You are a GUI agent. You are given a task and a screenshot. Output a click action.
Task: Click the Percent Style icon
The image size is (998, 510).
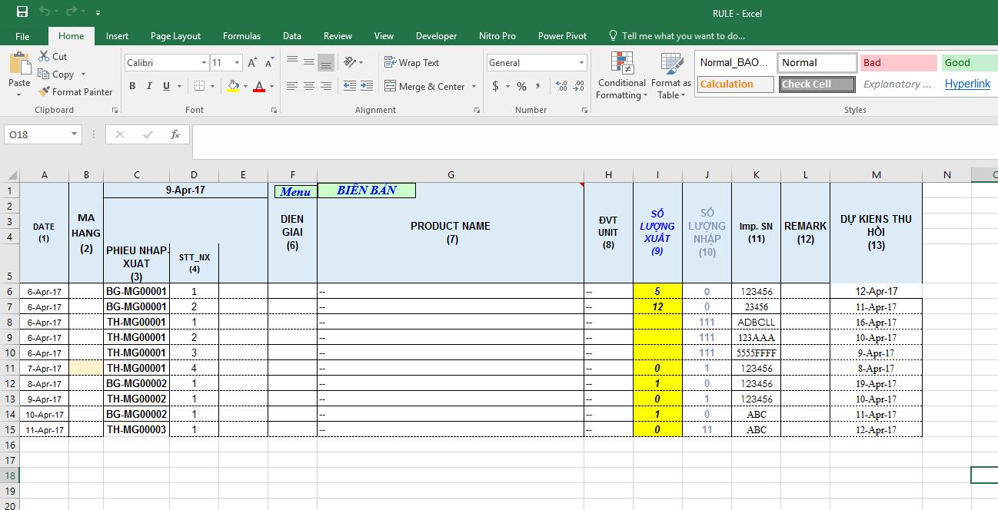coord(521,87)
